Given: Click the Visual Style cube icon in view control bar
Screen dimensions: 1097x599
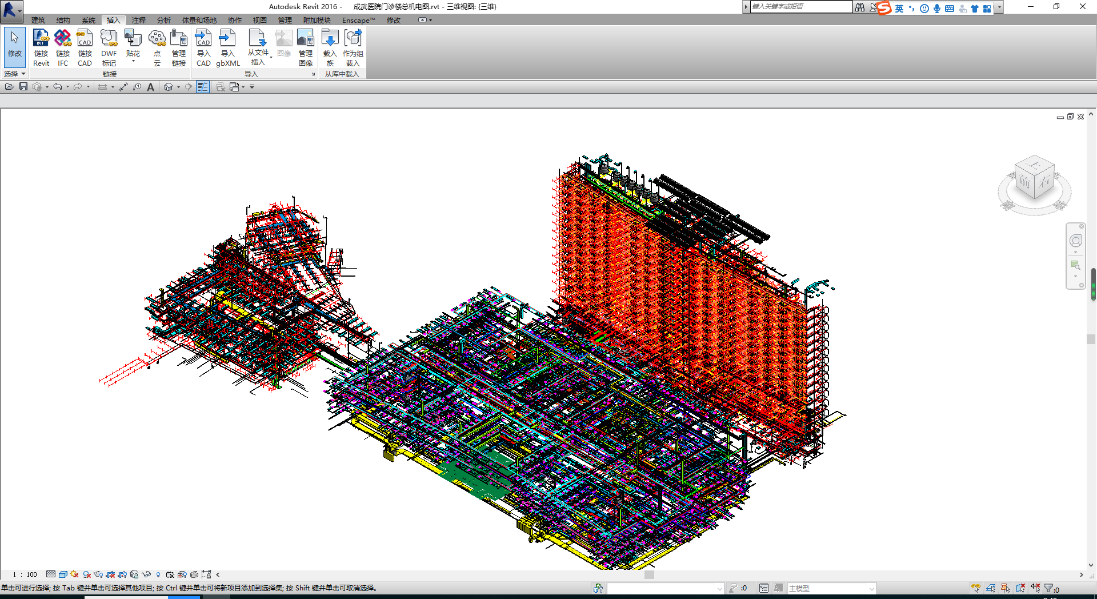Looking at the screenshot, I should [x=63, y=574].
